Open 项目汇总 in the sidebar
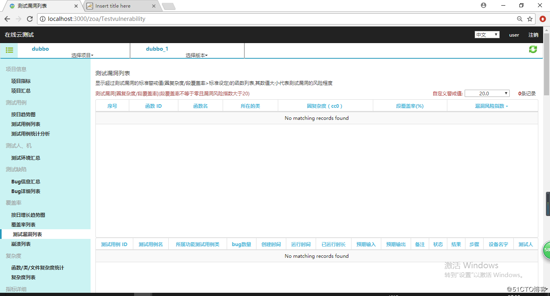The width and height of the screenshot is (550, 296). [x=21, y=91]
